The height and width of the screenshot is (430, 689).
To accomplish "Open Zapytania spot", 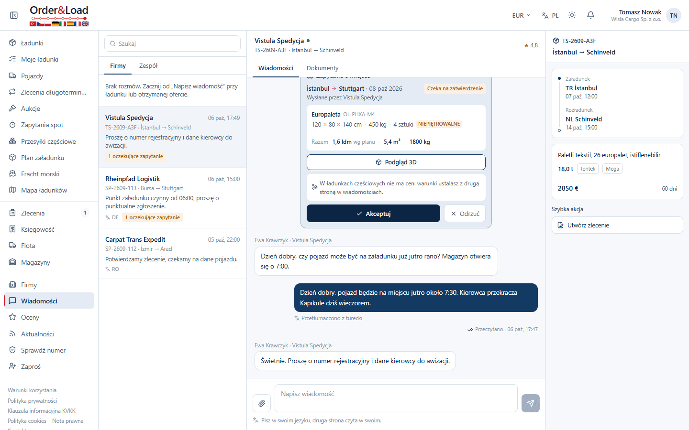I will [x=48, y=125].
